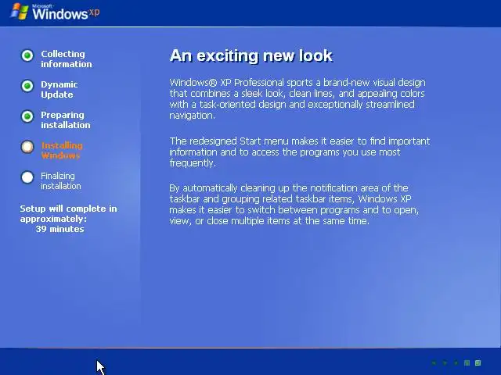The width and height of the screenshot is (501, 375).
Task: Click the Windows XP flag logo
Action: 20,12
